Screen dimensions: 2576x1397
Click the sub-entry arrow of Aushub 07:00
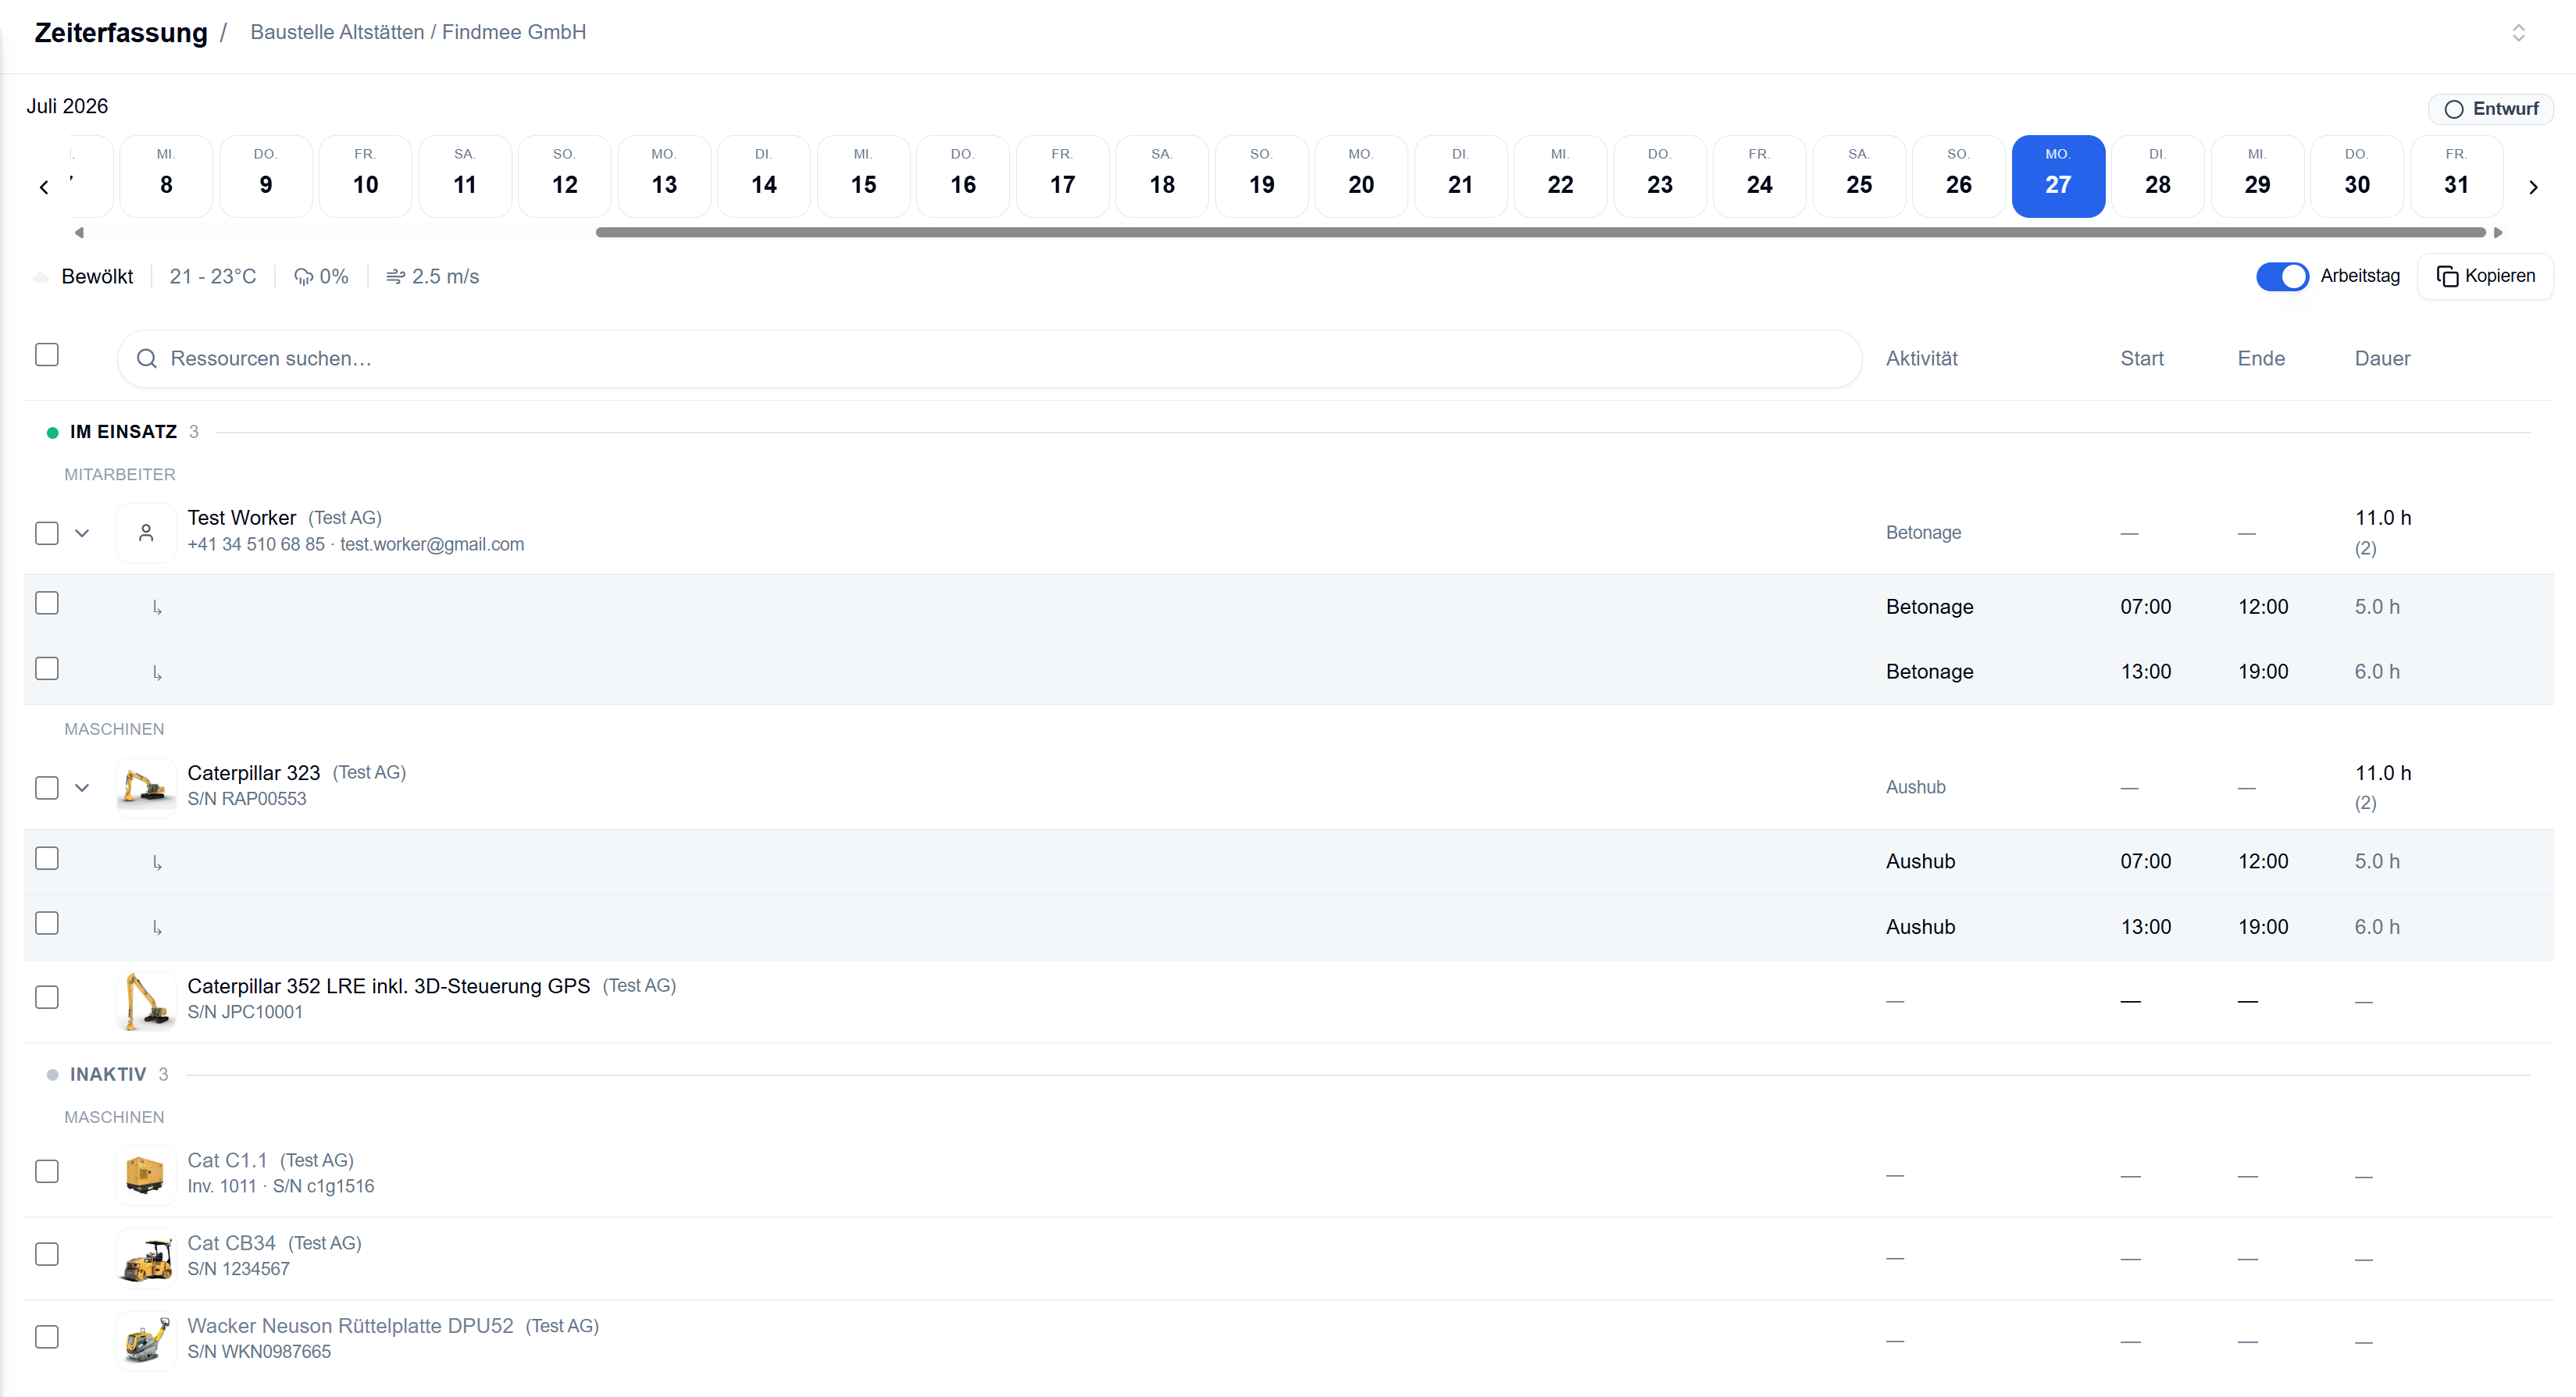coord(157,862)
